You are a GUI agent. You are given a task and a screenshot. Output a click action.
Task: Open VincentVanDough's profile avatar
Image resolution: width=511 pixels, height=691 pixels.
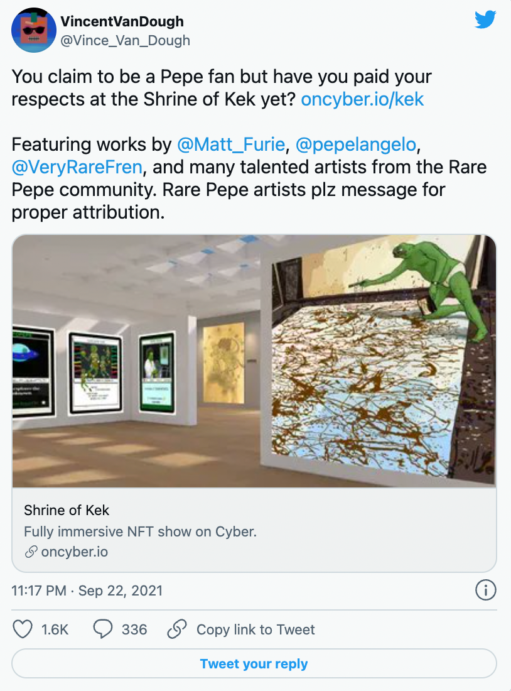point(34,30)
